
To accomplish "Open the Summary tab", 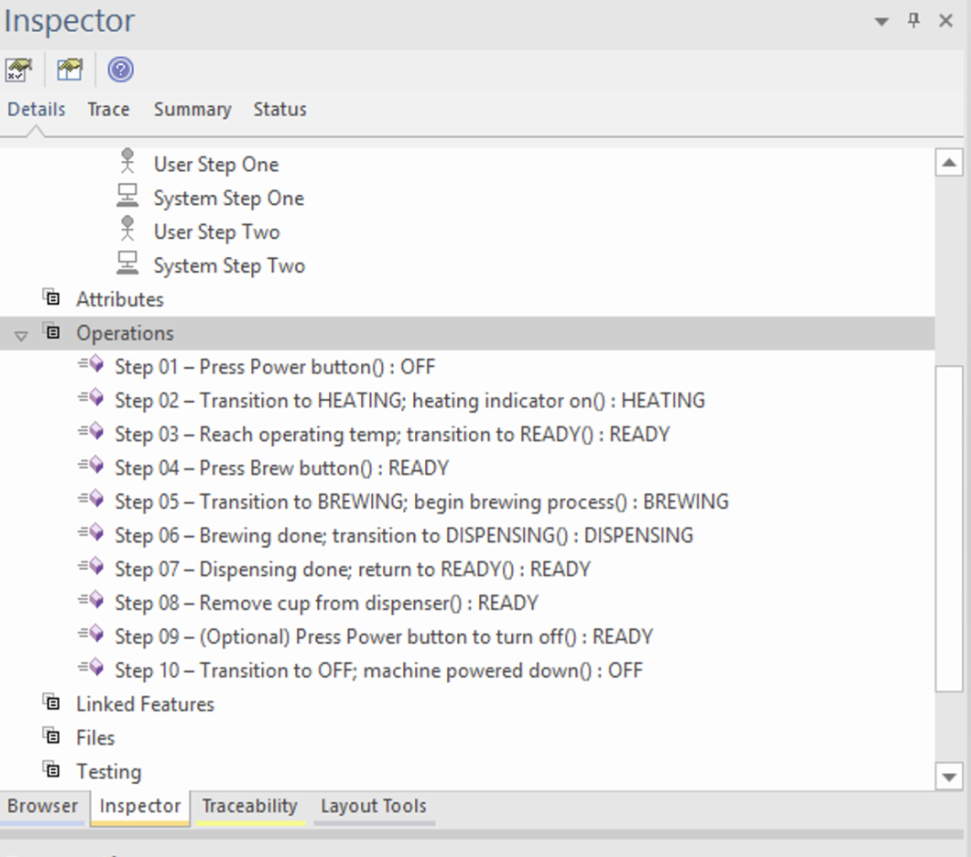I will [x=192, y=110].
